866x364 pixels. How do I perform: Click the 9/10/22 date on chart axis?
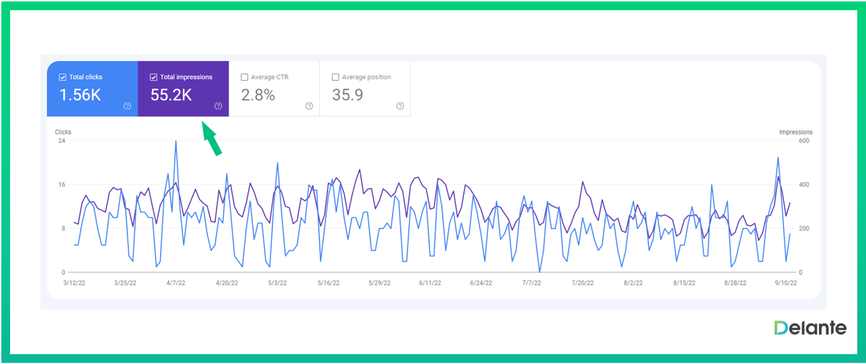point(785,283)
